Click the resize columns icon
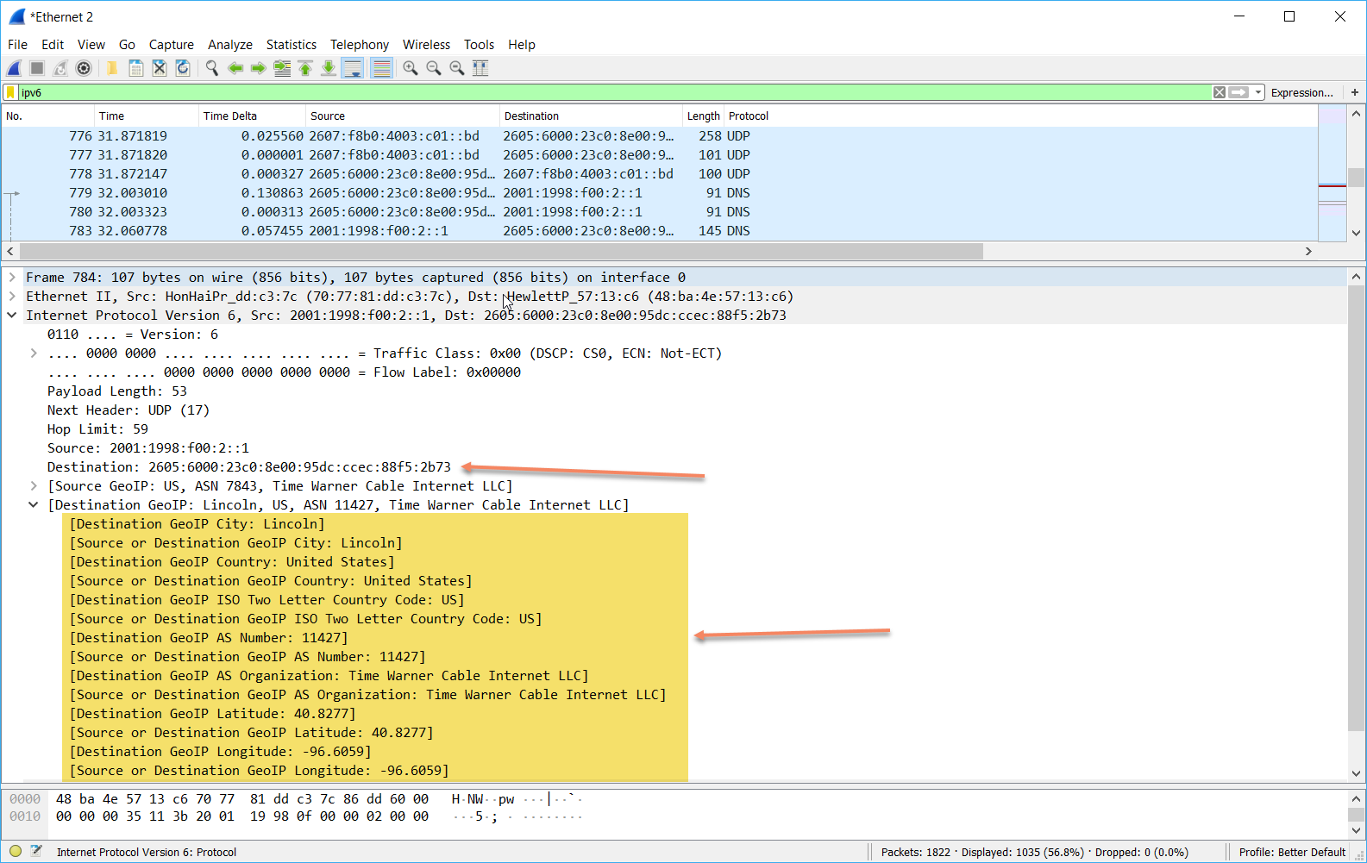This screenshot has height=863, width=1367. click(480, 68)
